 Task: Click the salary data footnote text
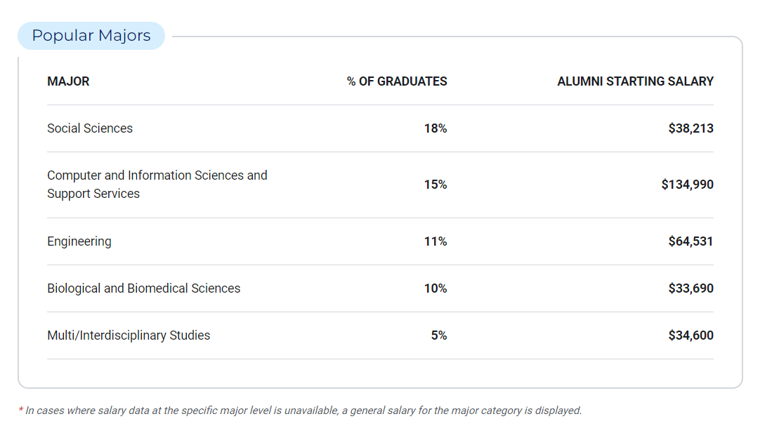(x=301, y=411)
